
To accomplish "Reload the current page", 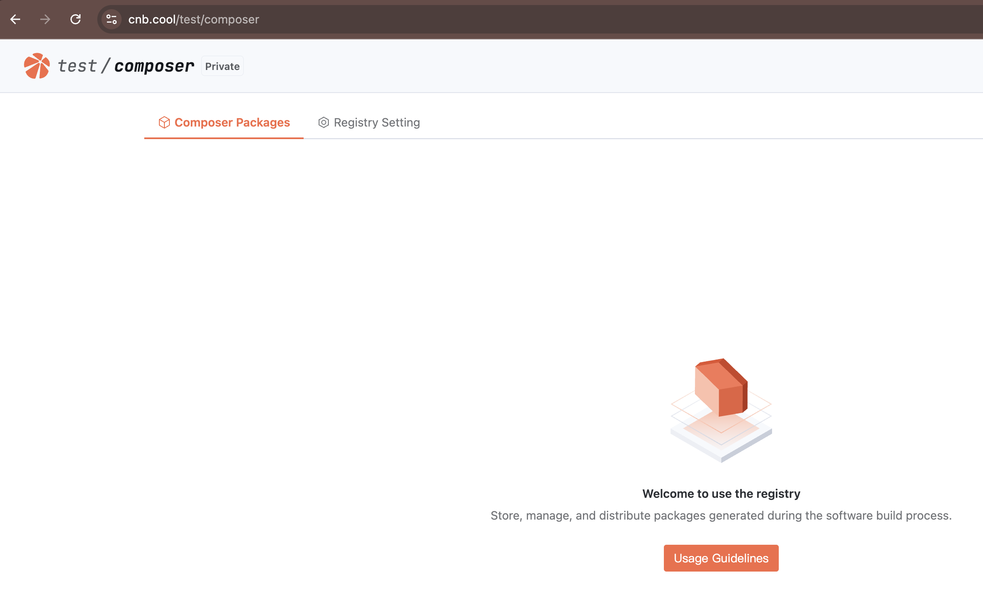I will click(x=75, y=19).
